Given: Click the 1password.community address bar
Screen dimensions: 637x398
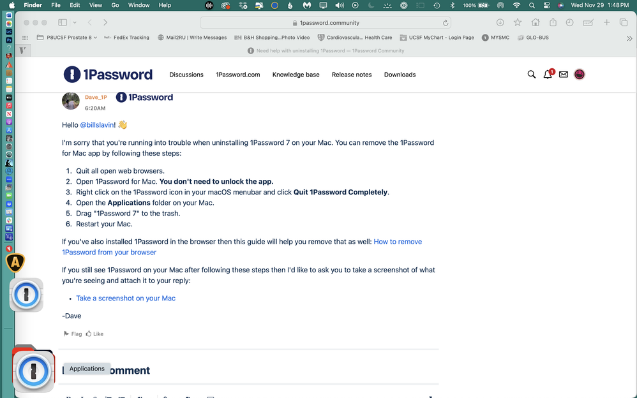Looking at the screenshot, I should coord(326,22).
